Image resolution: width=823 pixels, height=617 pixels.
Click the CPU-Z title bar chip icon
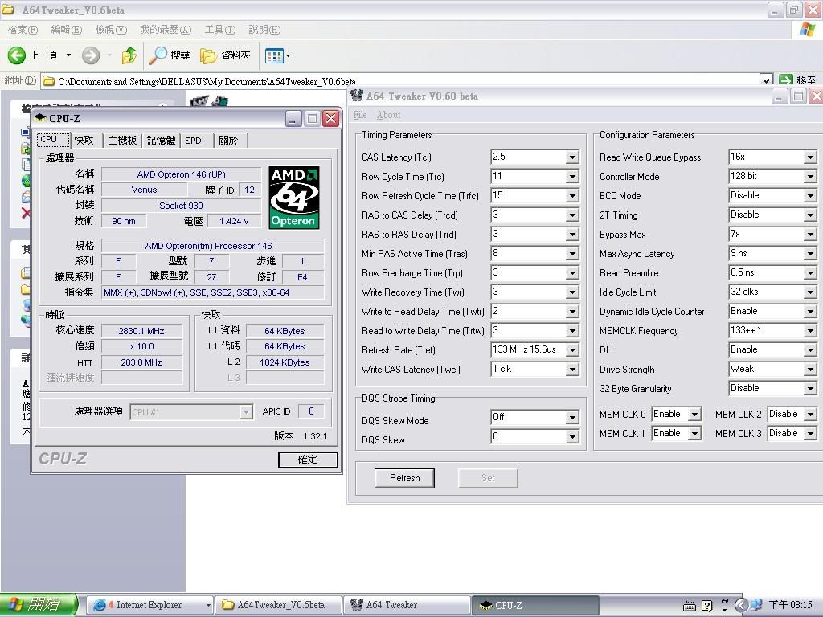click(x=41, y=118)
